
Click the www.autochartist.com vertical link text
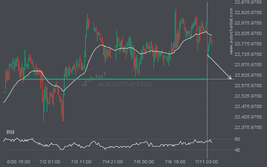[x=231, y=31]
